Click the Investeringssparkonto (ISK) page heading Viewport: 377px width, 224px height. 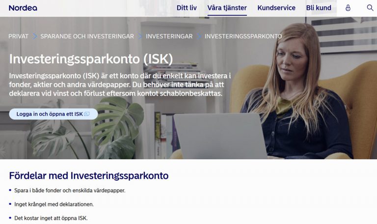pyautogui.click(x=91, y=59)
